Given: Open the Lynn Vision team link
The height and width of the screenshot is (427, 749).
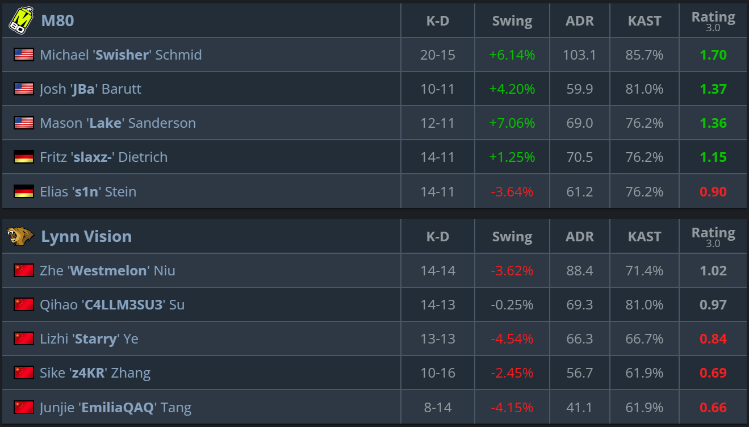Looking at the screenshot, I should pyautogui.click(x=86, y=236).
